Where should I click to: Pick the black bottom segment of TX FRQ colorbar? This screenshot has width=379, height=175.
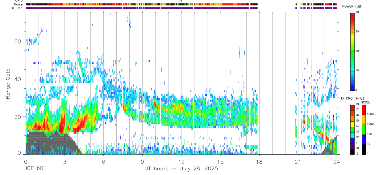pos(352,151)
